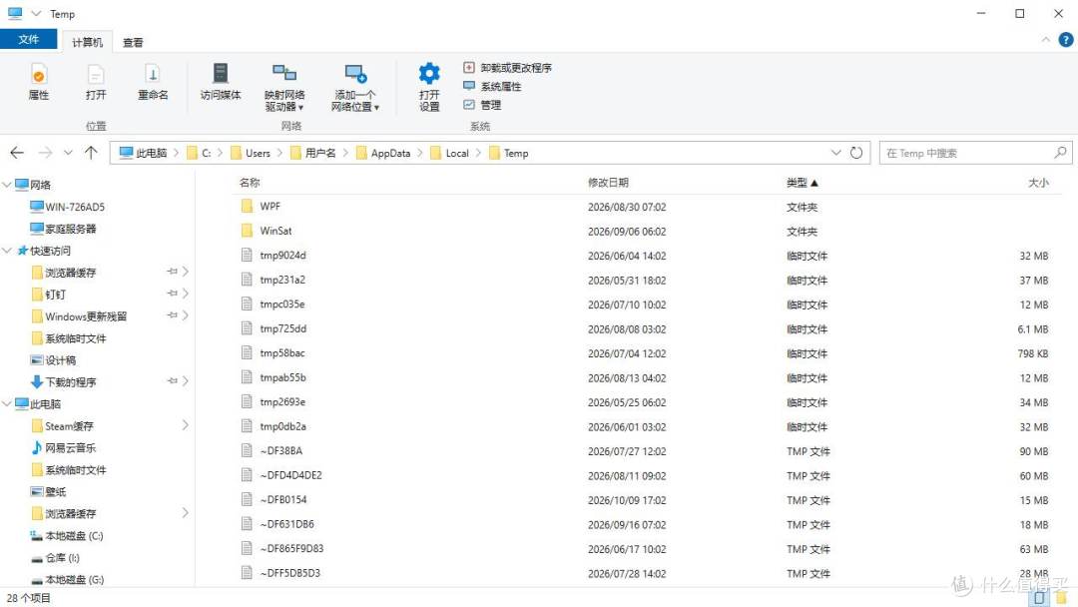Switch to the View (查看) tab
1078x607 pixels.
coord(133,42)
